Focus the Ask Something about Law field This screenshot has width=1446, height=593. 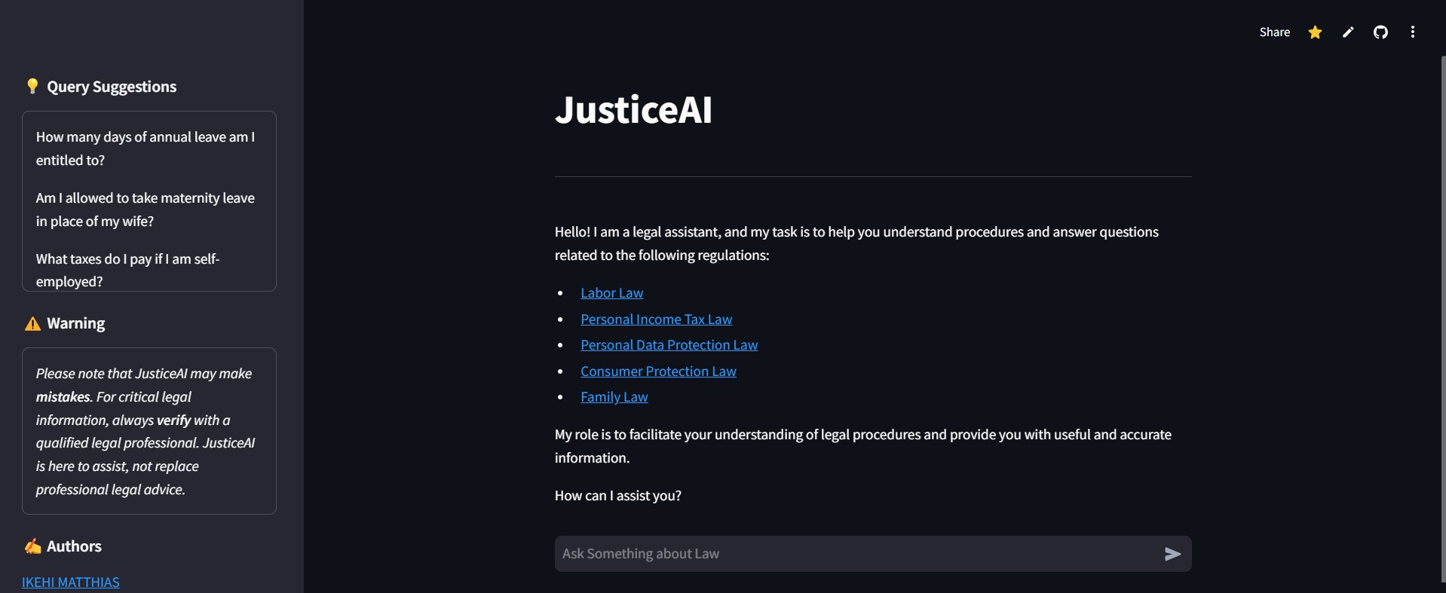[856, 554]
